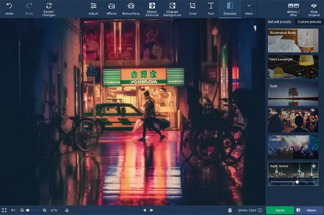Screen dimensions: 324x215
Task: Open the Adjust tools
Action: click(93, 9)
